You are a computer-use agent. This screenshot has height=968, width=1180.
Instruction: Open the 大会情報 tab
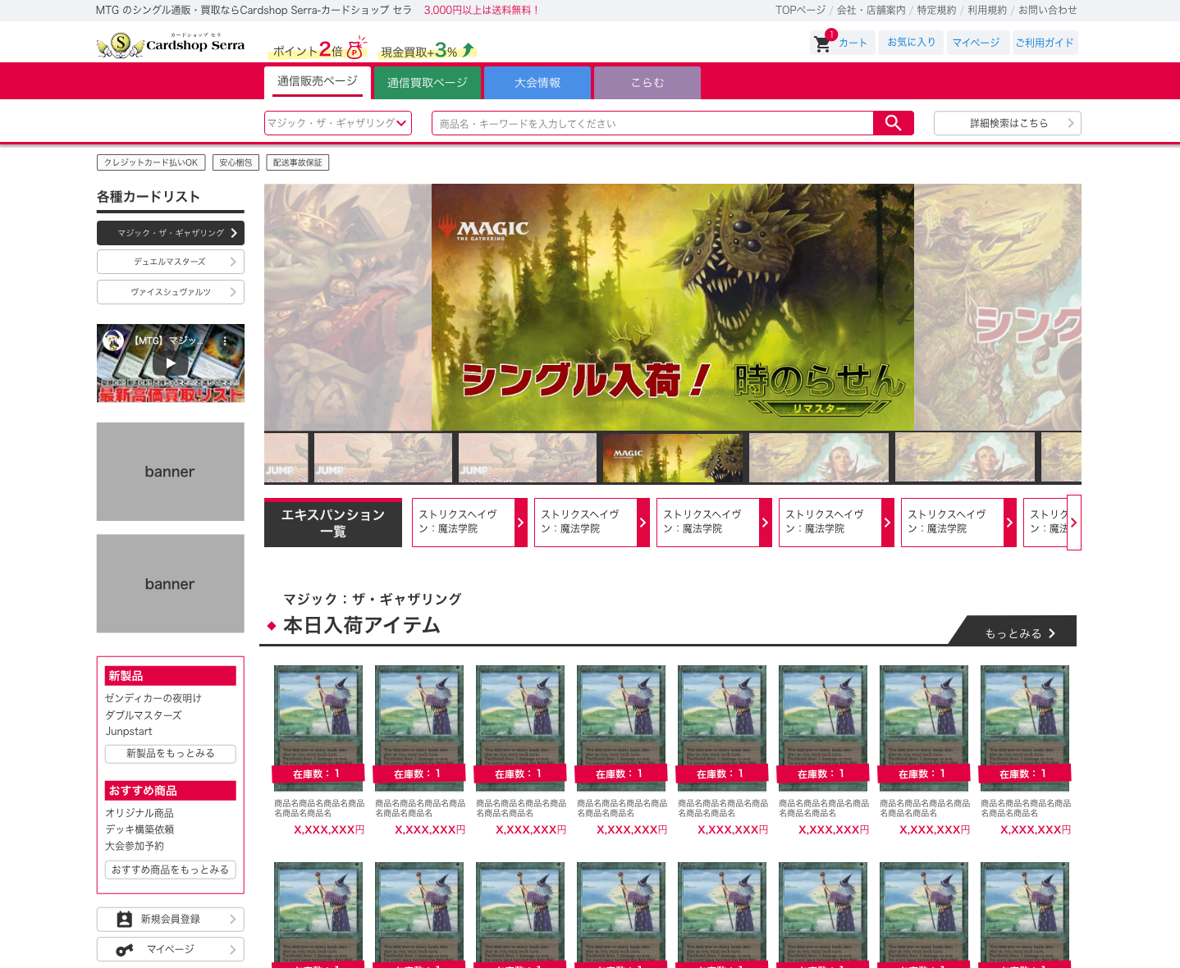click(x=537, y=83)
